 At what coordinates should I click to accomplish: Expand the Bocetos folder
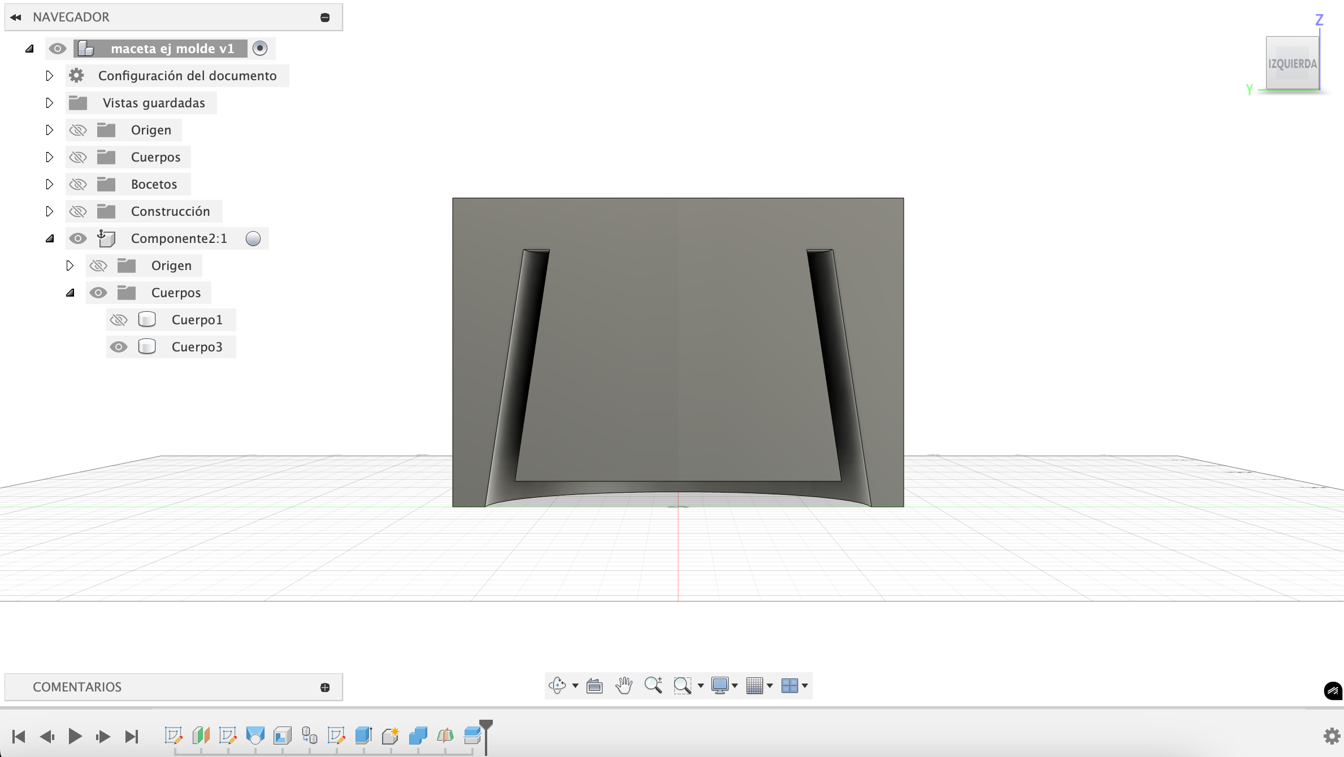(49, 184)
